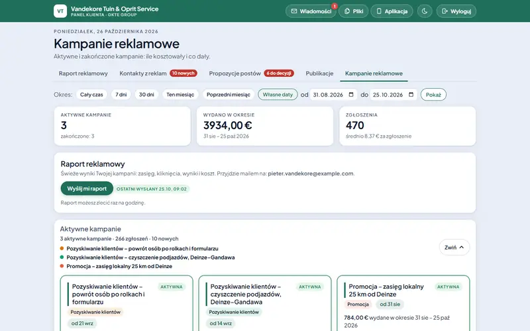Open Pliki files via its icon
Image resolution: width=530 pixels, height=331 pixels.
pyautogui.click(x=347, y=11)
